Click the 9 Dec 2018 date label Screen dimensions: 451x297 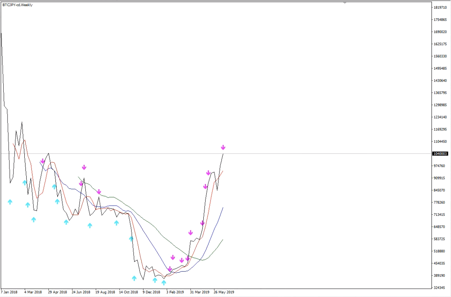click(151, 292)
